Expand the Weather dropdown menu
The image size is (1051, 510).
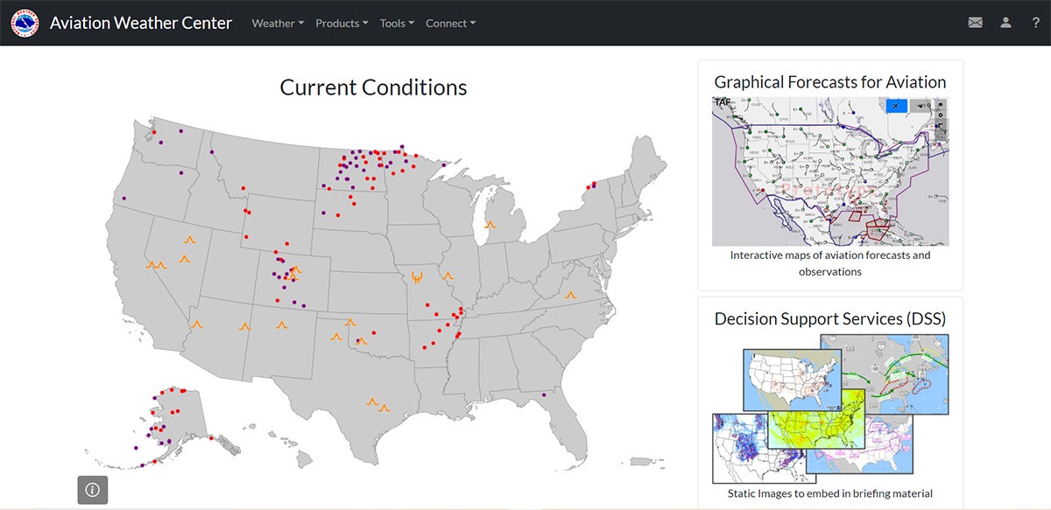(x=278, y=23)
